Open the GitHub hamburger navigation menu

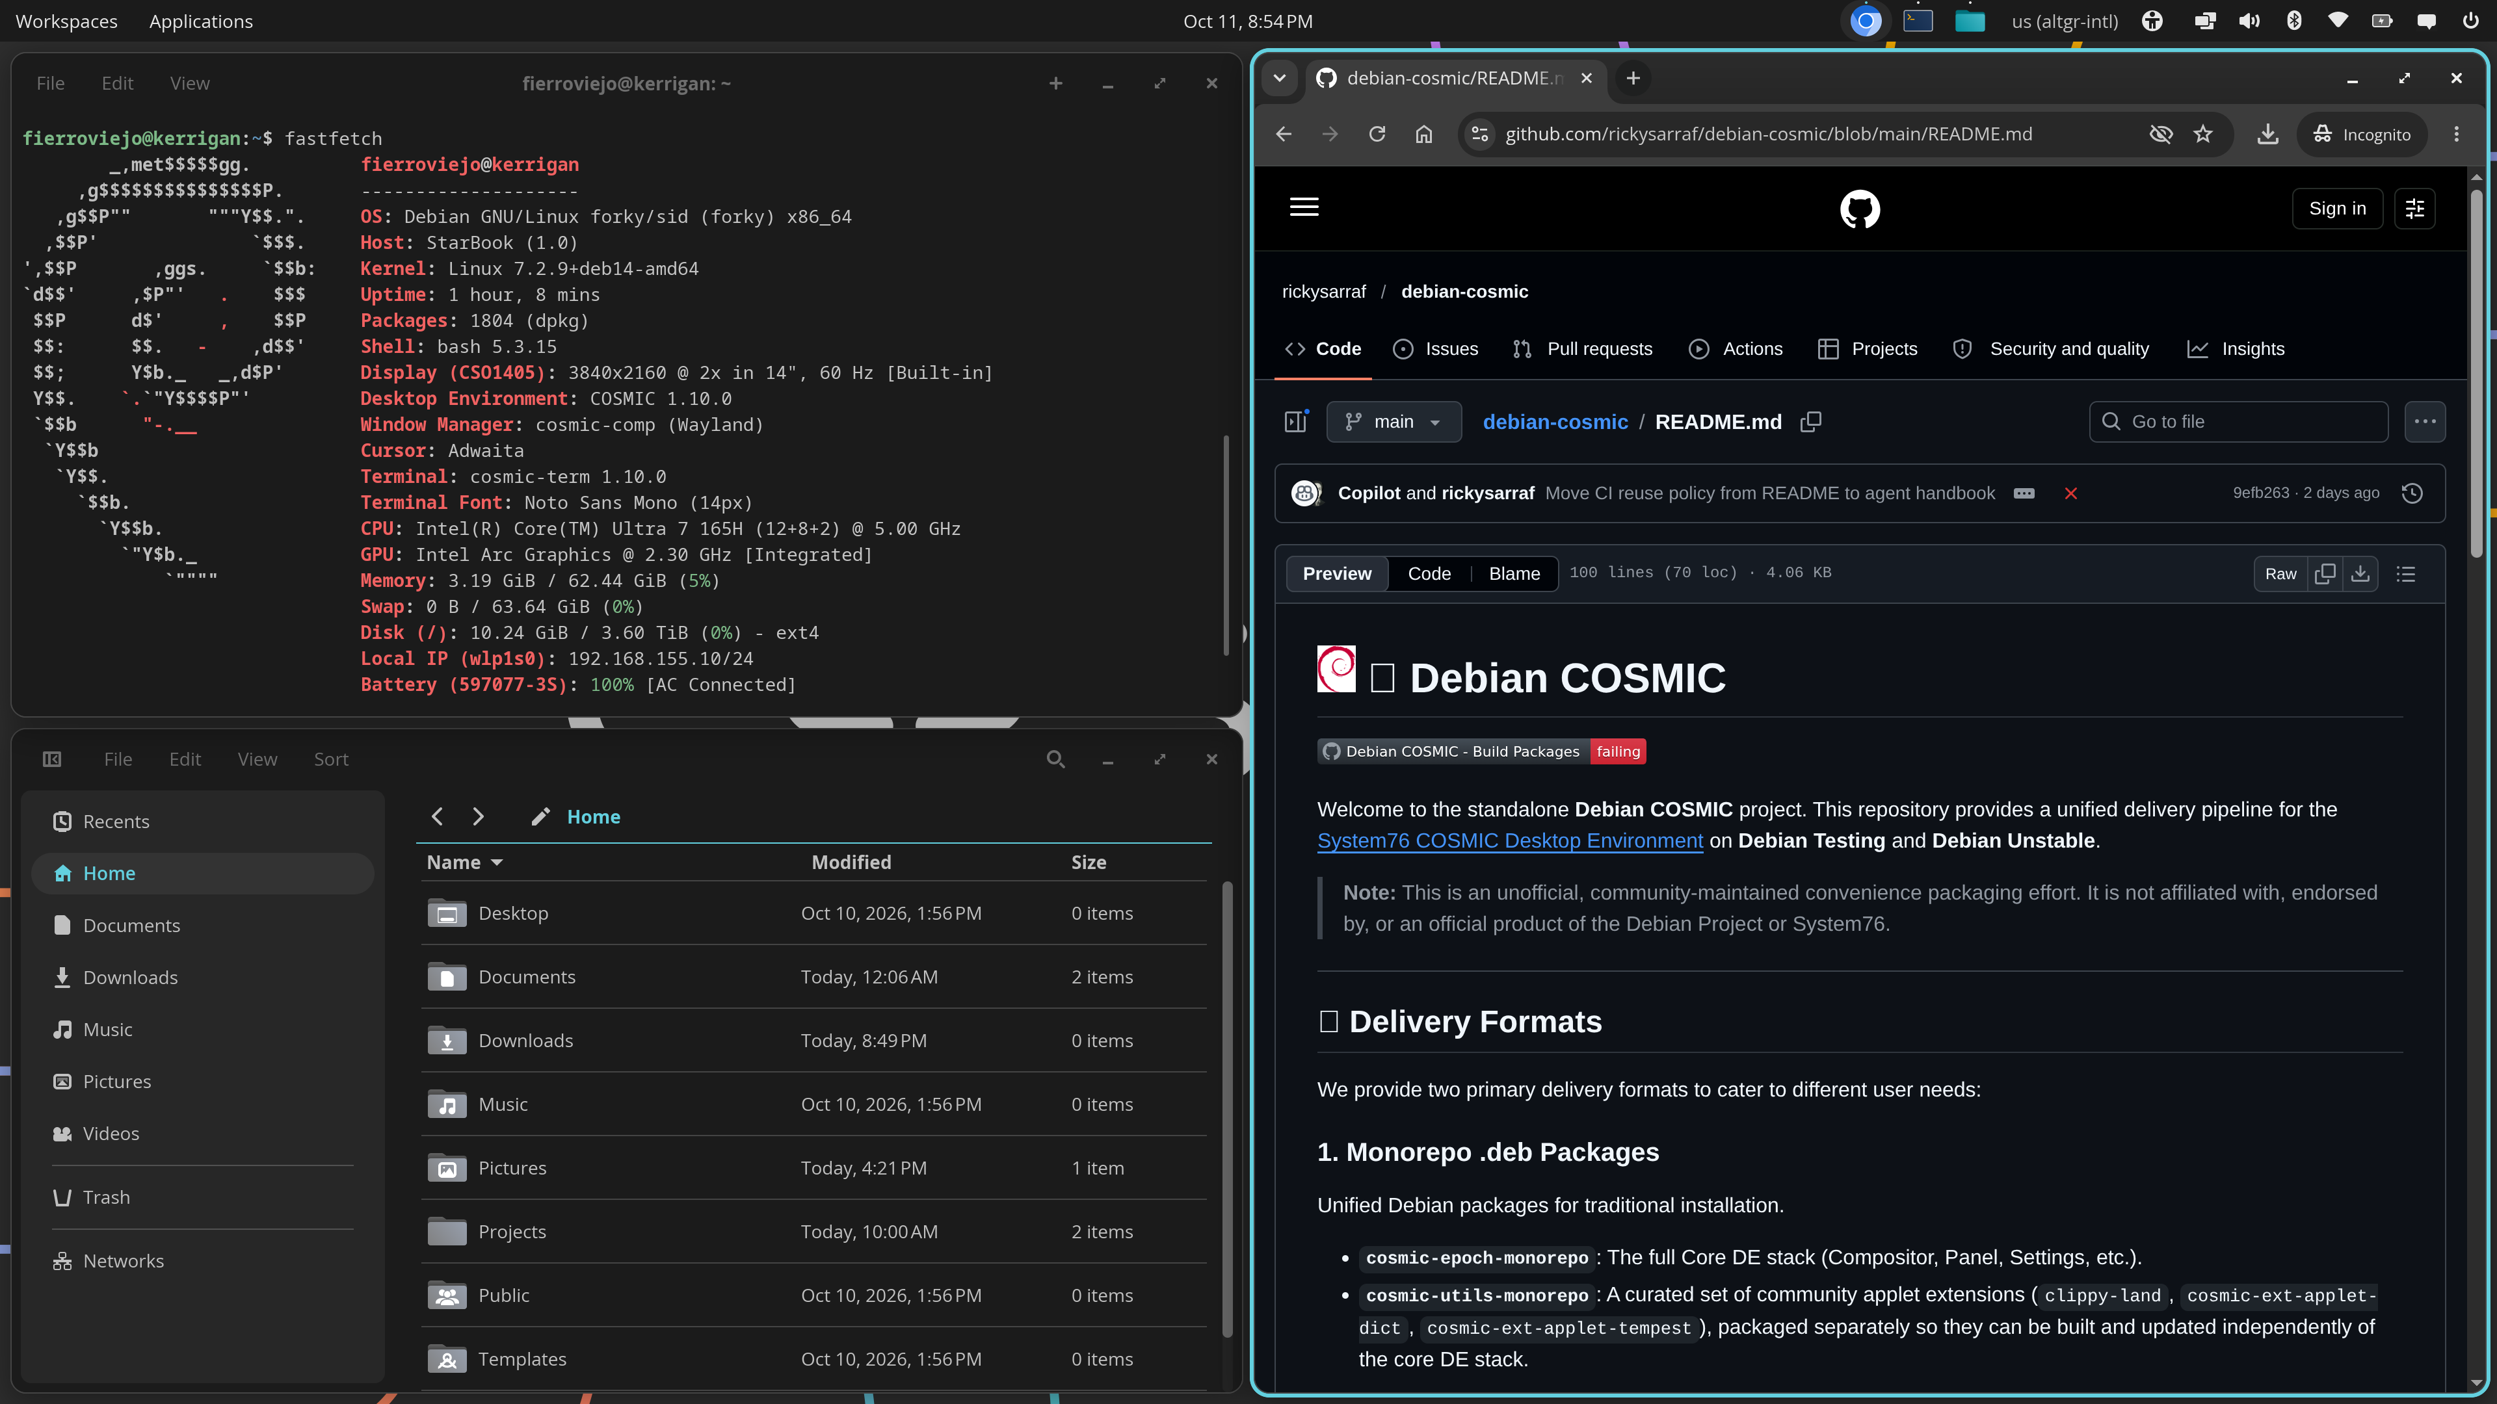pyautogui.click(x=1304, y=207)
